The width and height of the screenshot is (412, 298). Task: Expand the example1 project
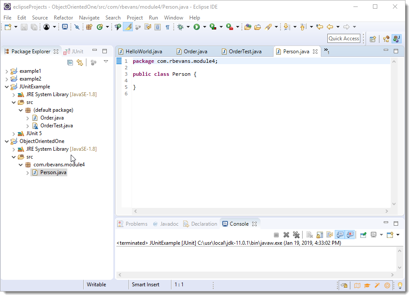(7, 71)
